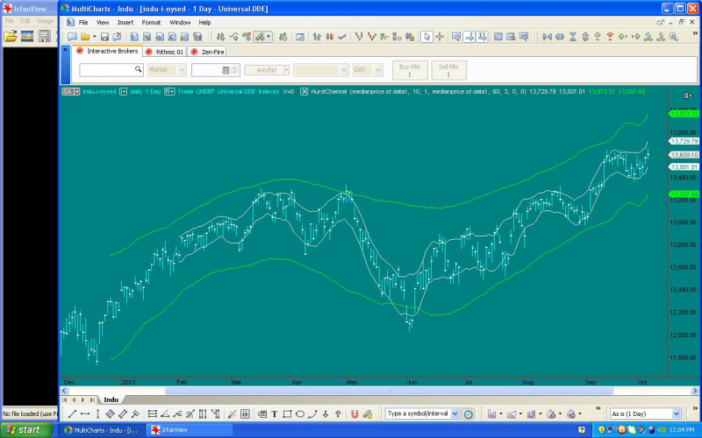Click the Buy Mkt button
The image size is (702, 438).
click(410, 70)
